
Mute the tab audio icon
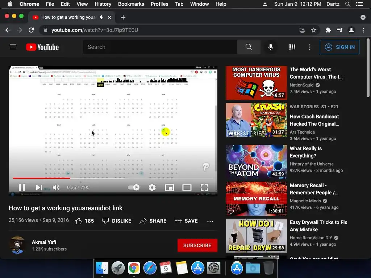102,17
